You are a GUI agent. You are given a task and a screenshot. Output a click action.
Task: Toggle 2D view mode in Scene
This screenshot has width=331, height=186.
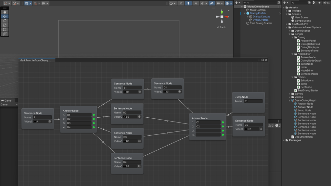coord(181,3)
